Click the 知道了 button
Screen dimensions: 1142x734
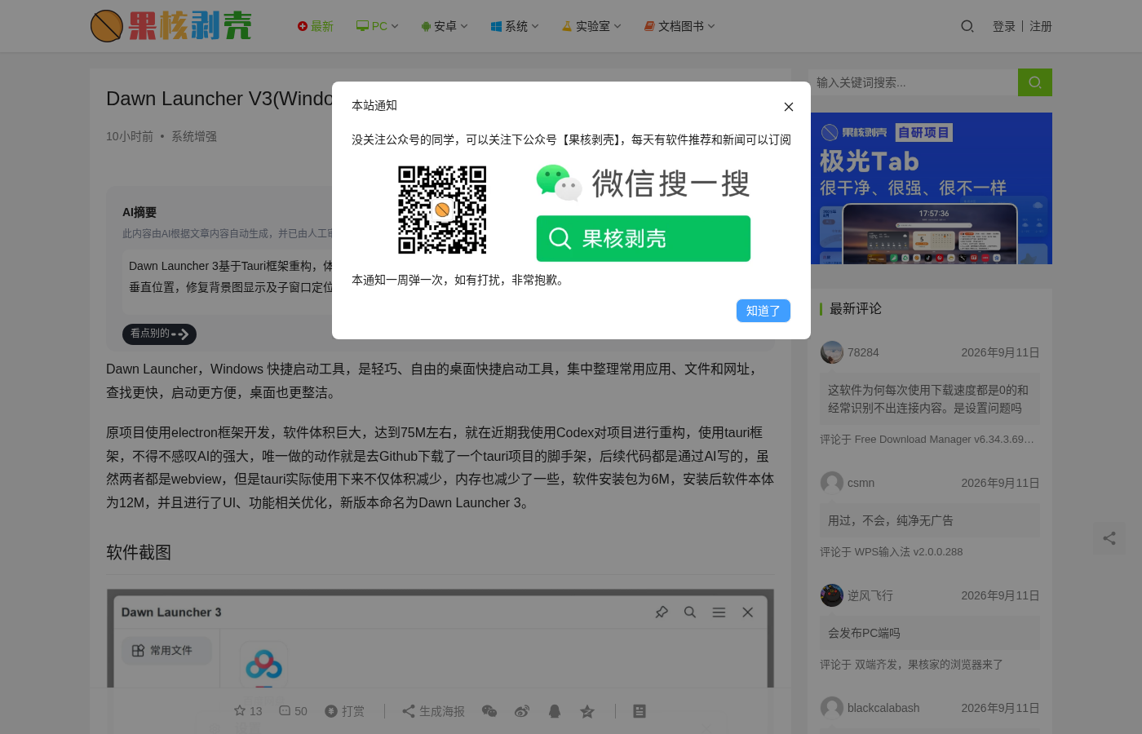click(764, 311)
